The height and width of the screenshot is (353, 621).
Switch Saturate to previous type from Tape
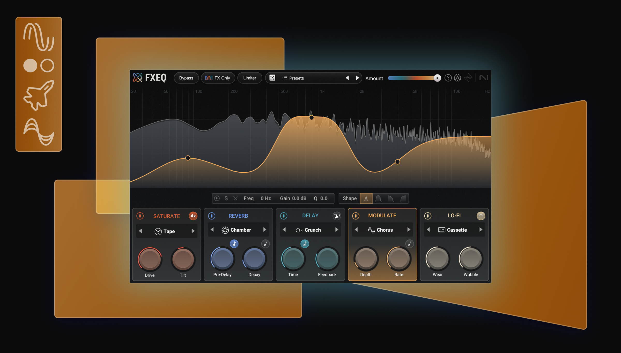[141, 231]
